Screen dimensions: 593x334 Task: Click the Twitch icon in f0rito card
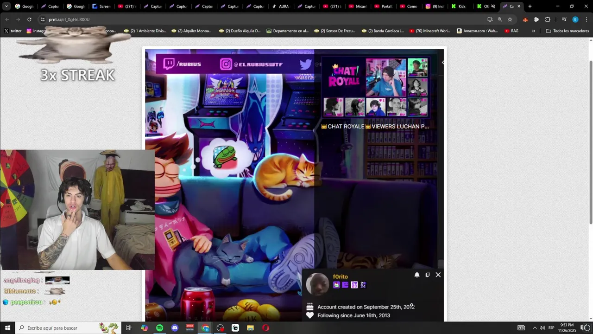[x=428, y=275]
